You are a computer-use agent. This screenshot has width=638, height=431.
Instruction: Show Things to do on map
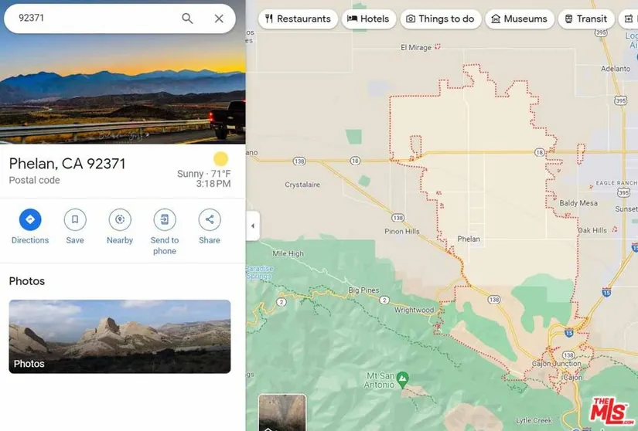tap(441, 19)
